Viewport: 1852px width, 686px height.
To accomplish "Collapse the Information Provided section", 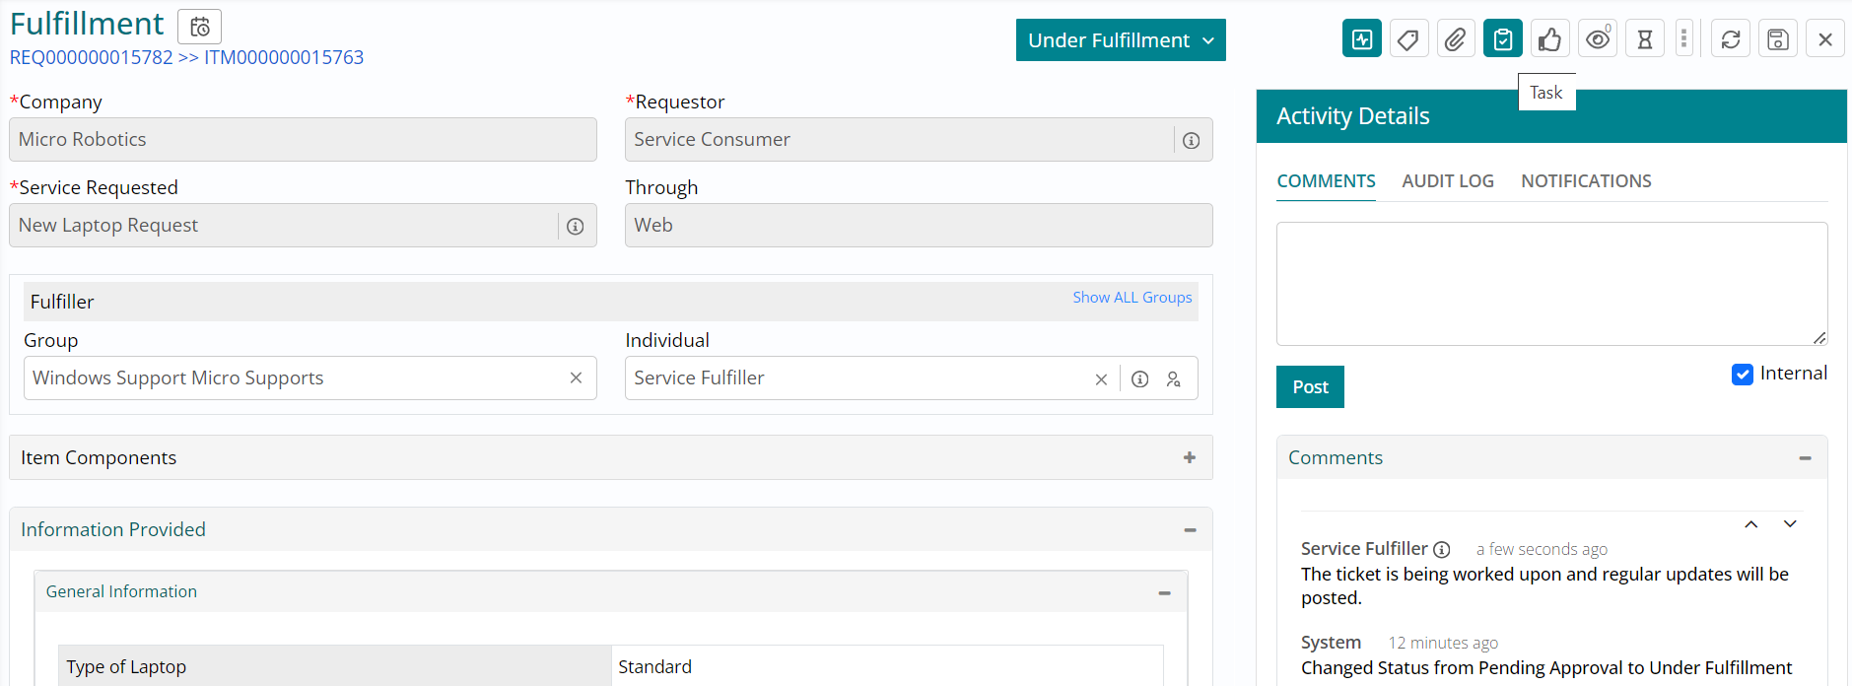I will pyautogui.click(x=1189, y=530).
